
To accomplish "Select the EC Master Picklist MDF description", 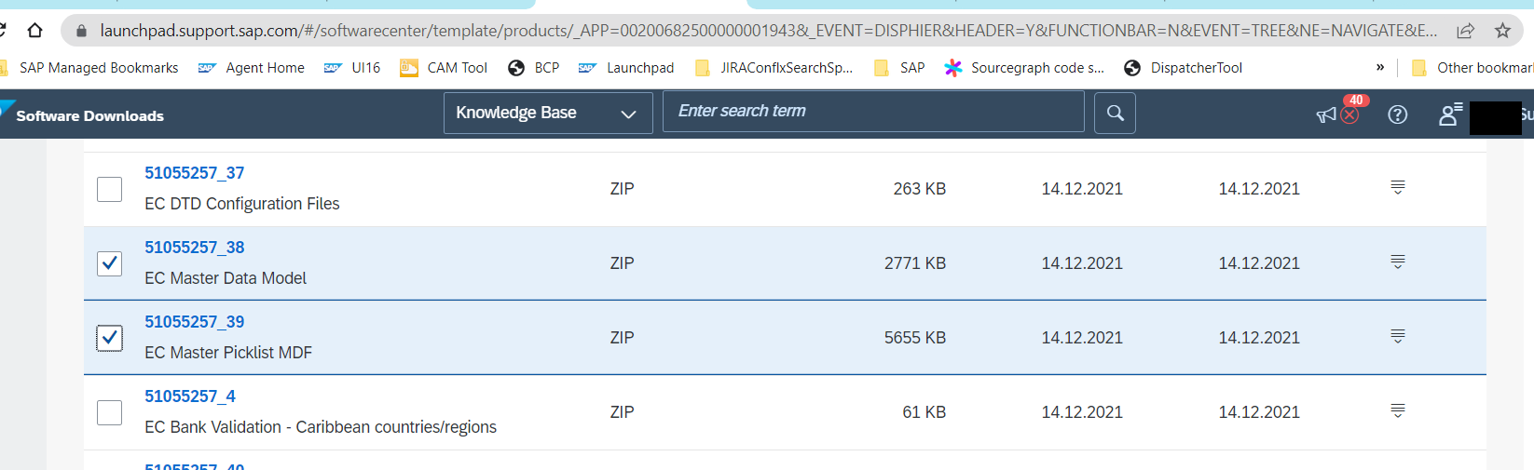I will click(228, 353).
